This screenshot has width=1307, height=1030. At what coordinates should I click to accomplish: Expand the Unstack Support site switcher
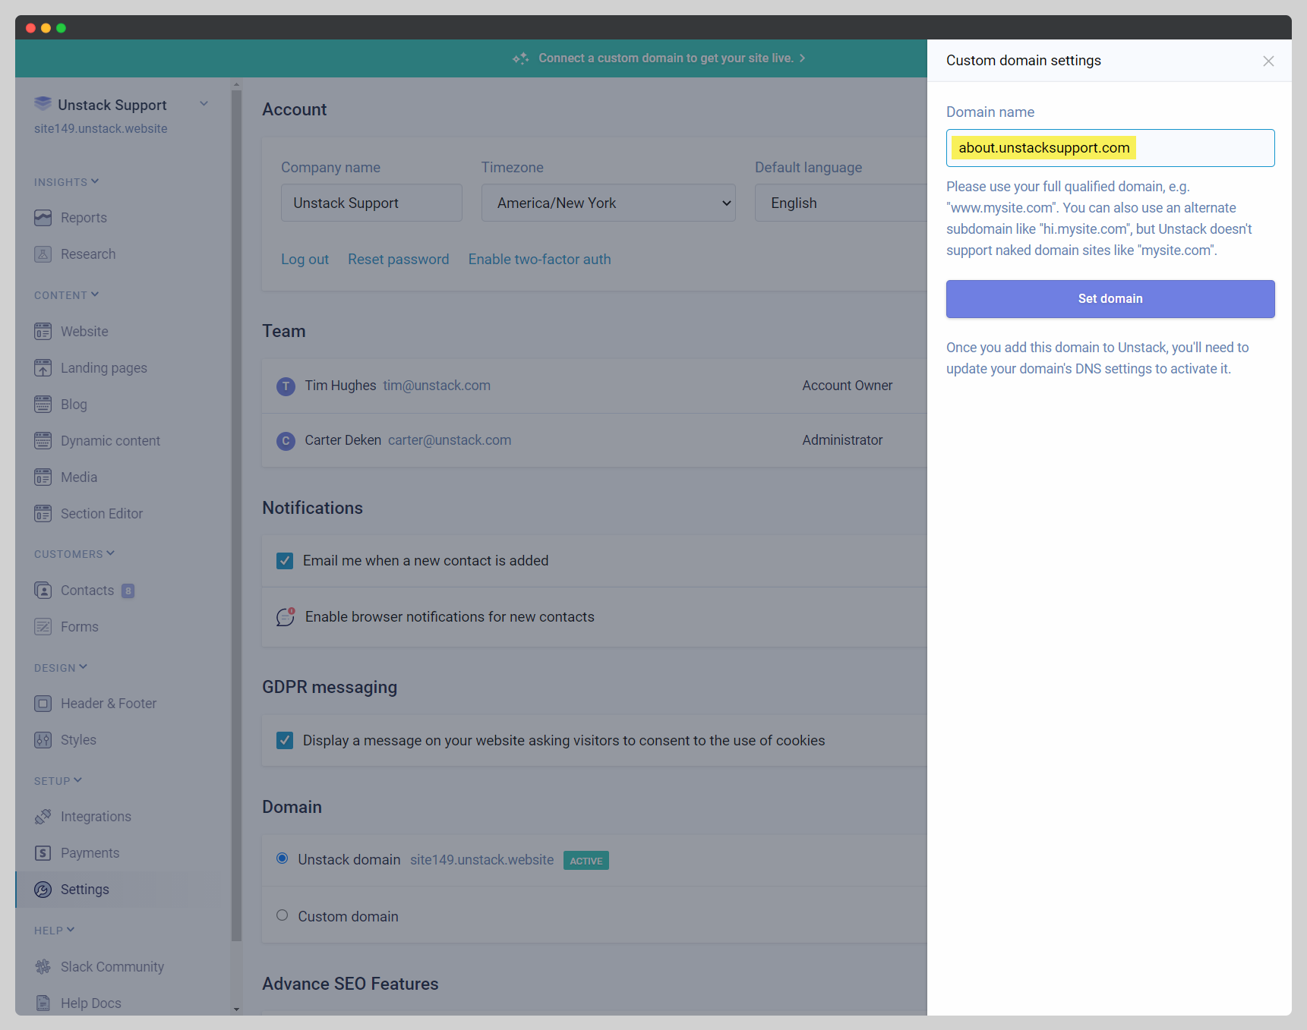point(204,104)
